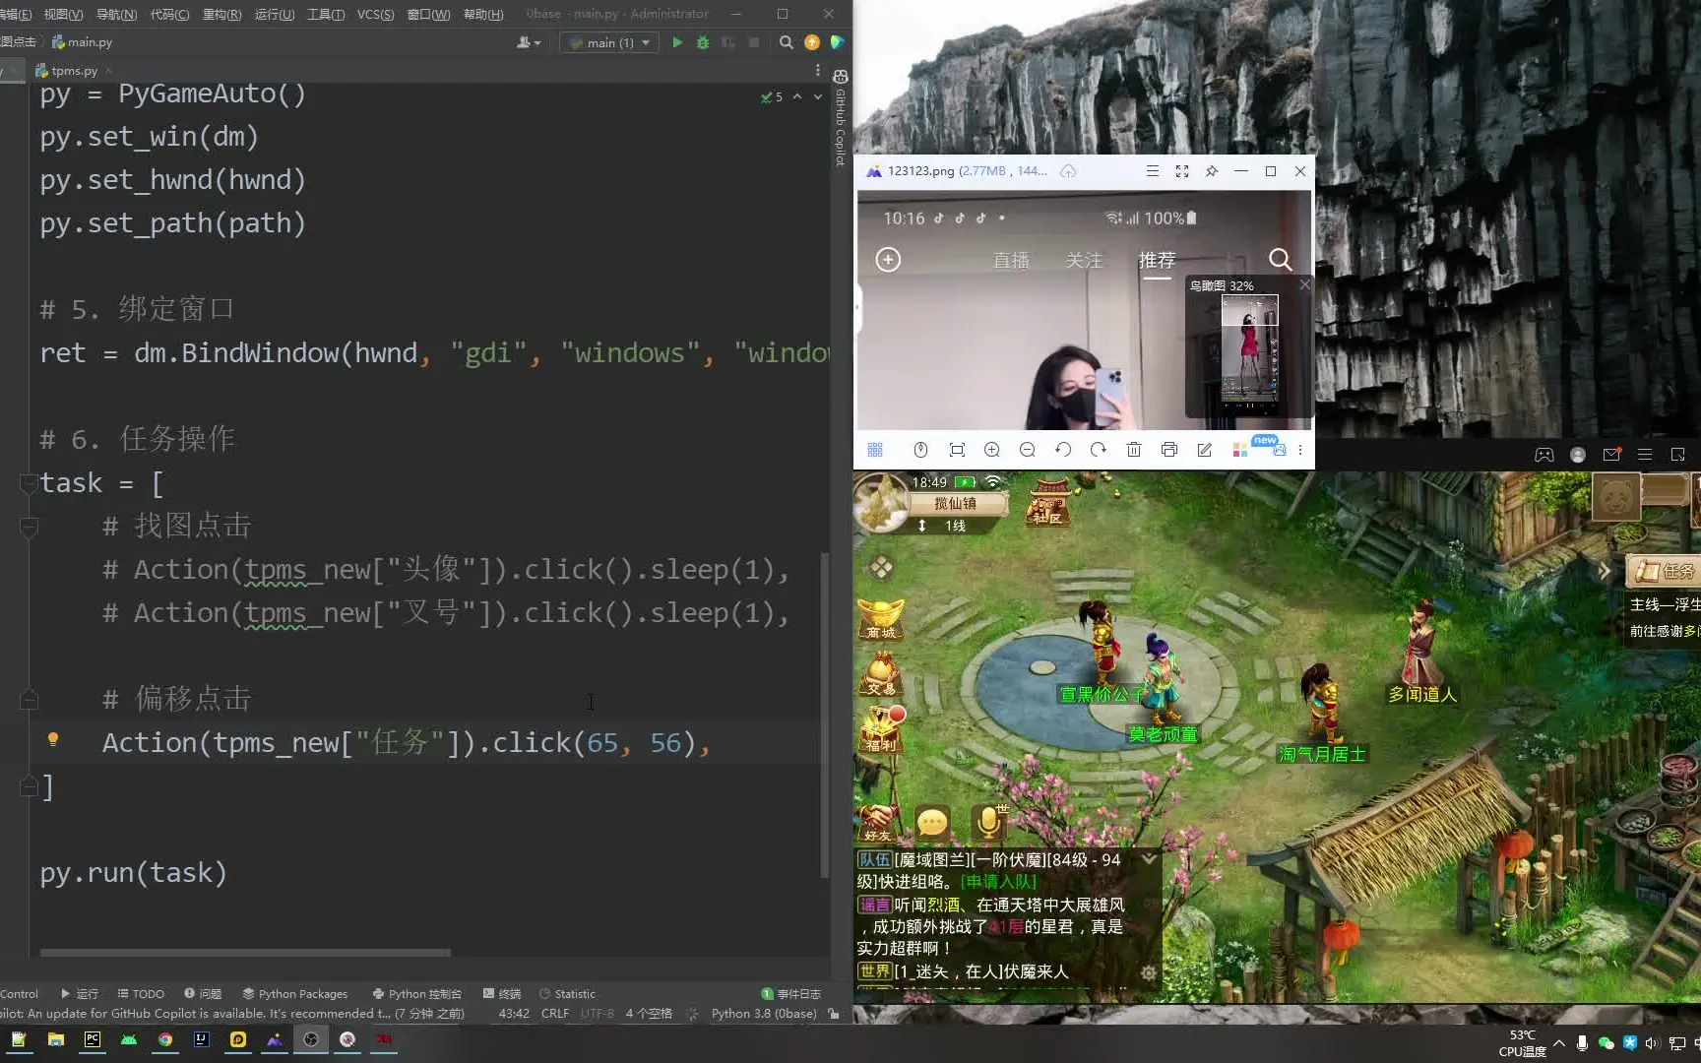Open the main (1) run configuration dropdown
The image size is (1701, 1063).
(x=609, y=42)
